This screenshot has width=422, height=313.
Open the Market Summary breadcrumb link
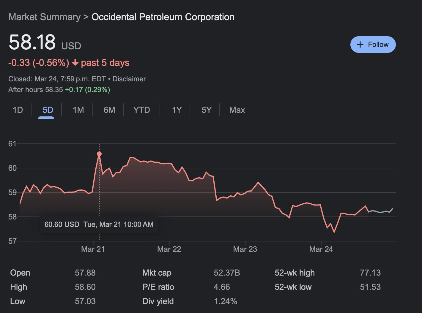click(44, 17)
